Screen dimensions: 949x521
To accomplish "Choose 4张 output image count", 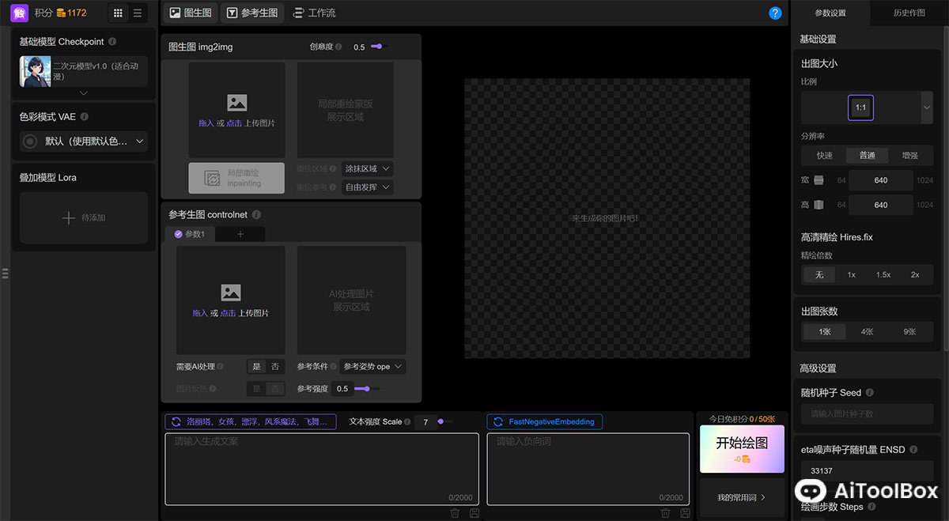I will (867, 332).
